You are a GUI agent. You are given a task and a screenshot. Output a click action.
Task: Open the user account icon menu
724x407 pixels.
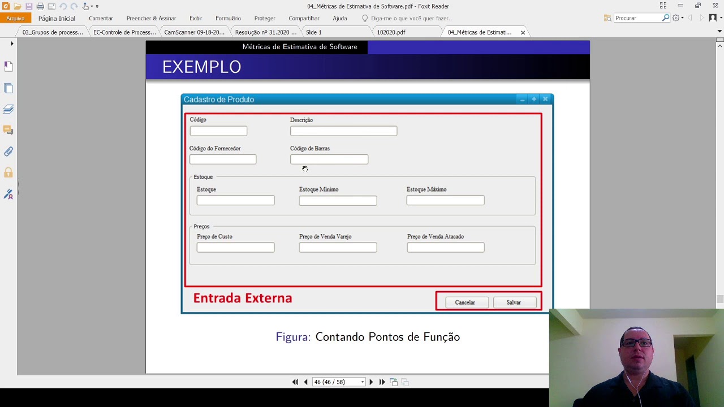pos(713,18)
